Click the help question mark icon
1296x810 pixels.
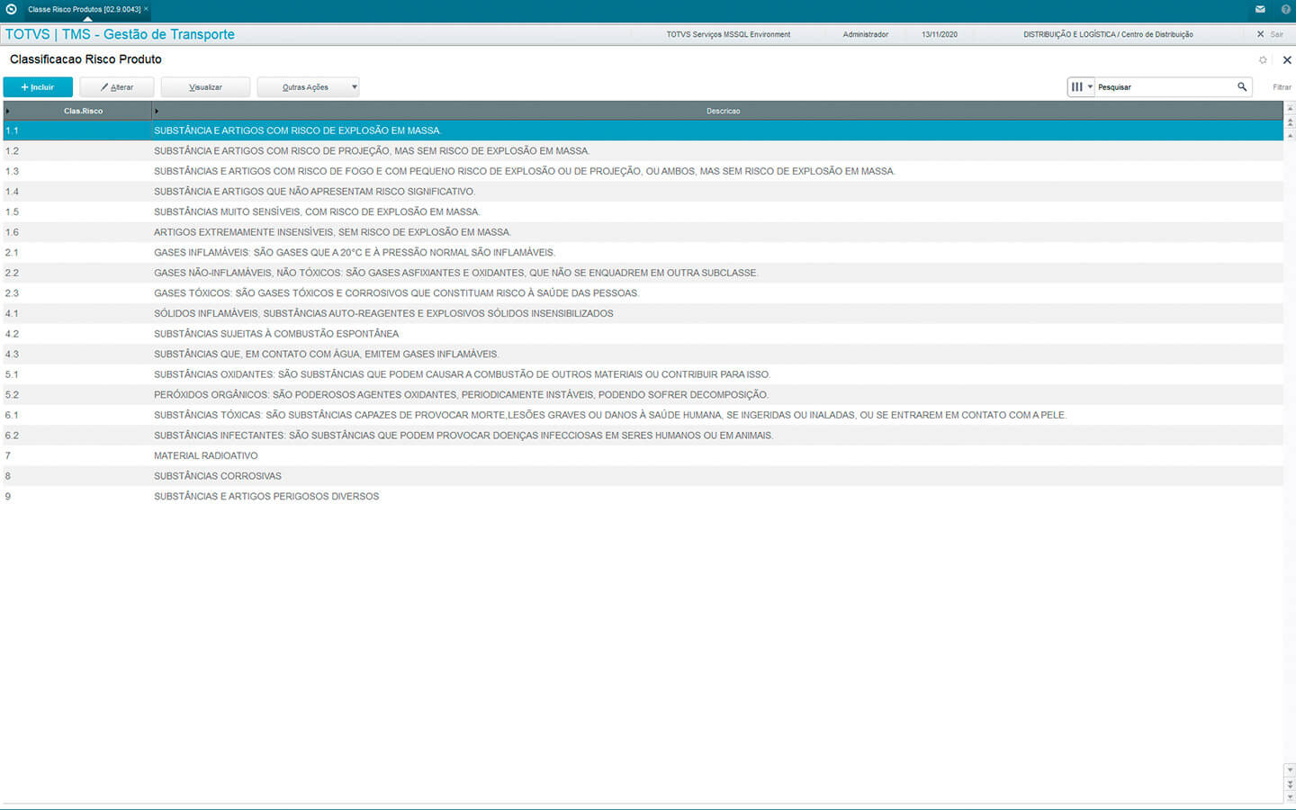[x=1285, y=9]
